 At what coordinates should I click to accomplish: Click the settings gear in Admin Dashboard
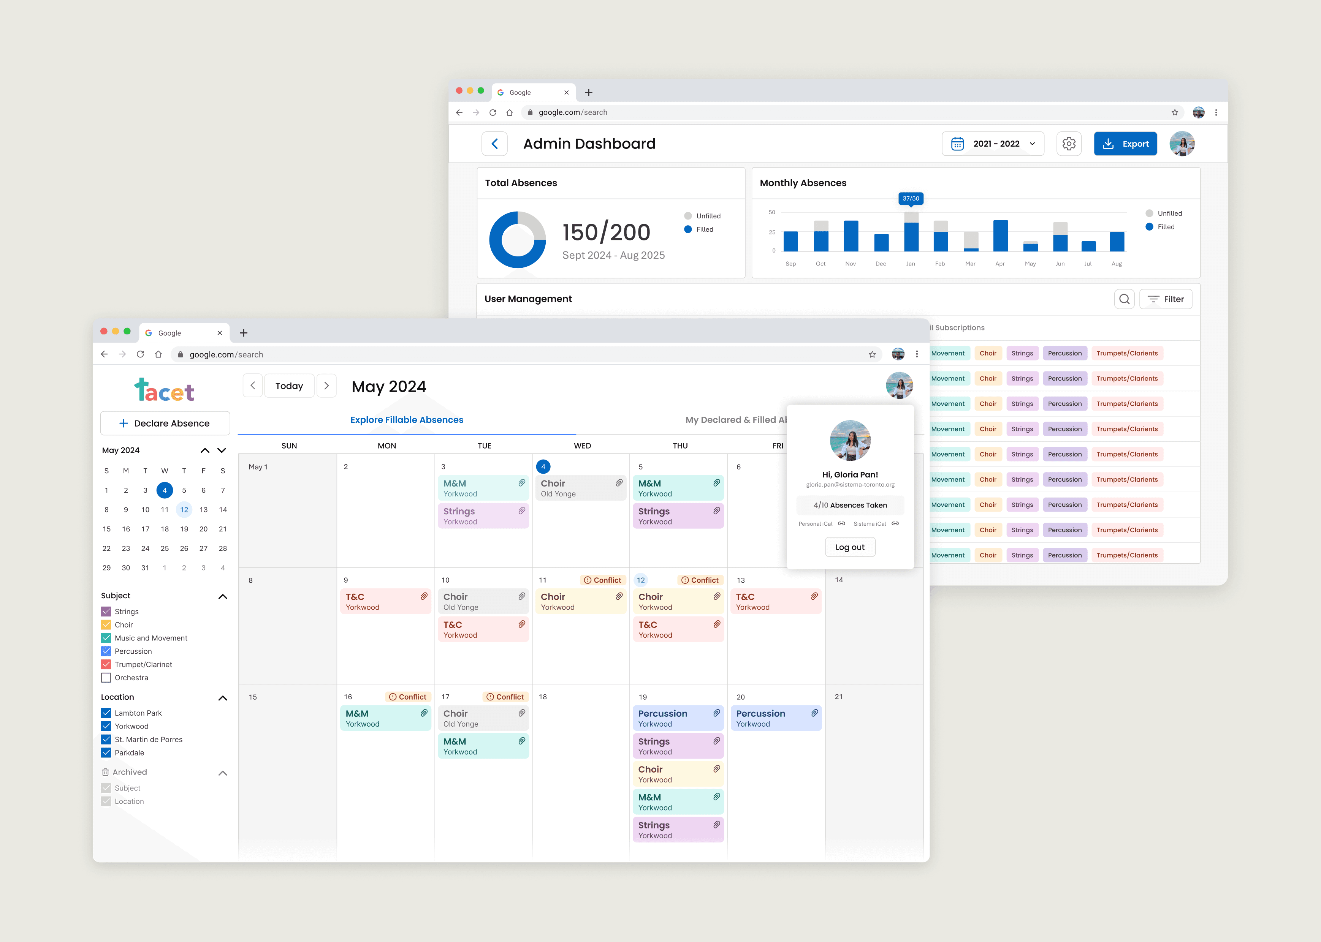coord(1069,144)
